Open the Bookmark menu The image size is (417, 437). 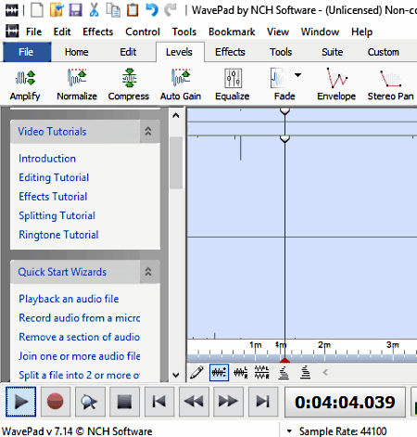tap(232, 32)
